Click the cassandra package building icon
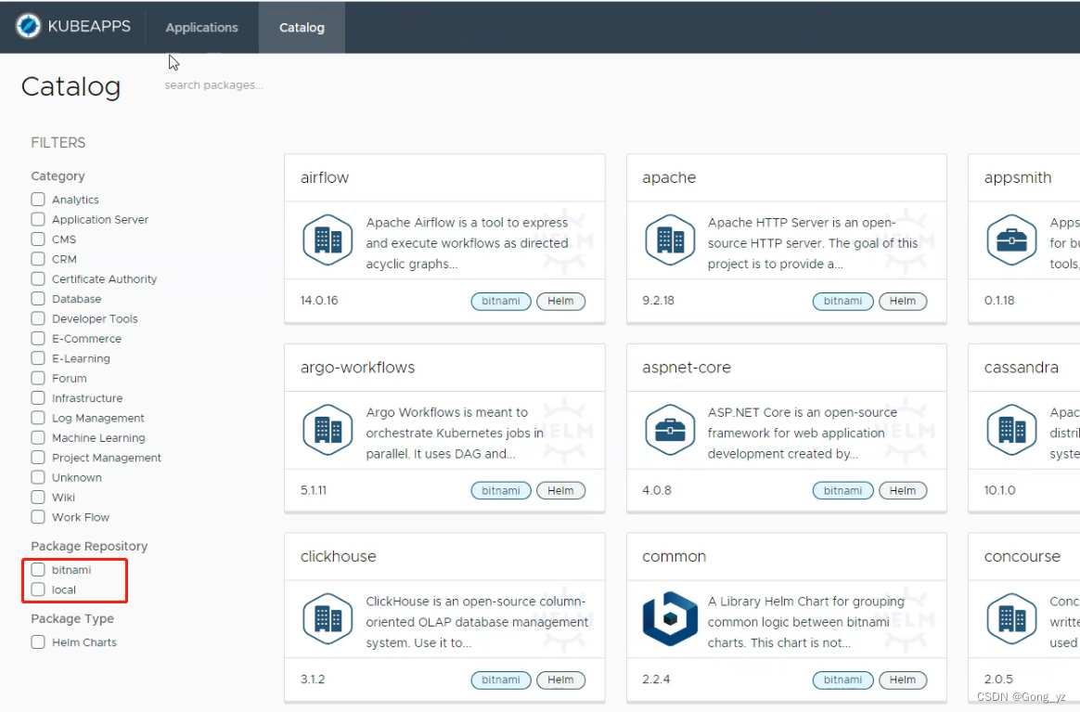Viewport: 1080px width, 712px height. [x=1011, y=430]
